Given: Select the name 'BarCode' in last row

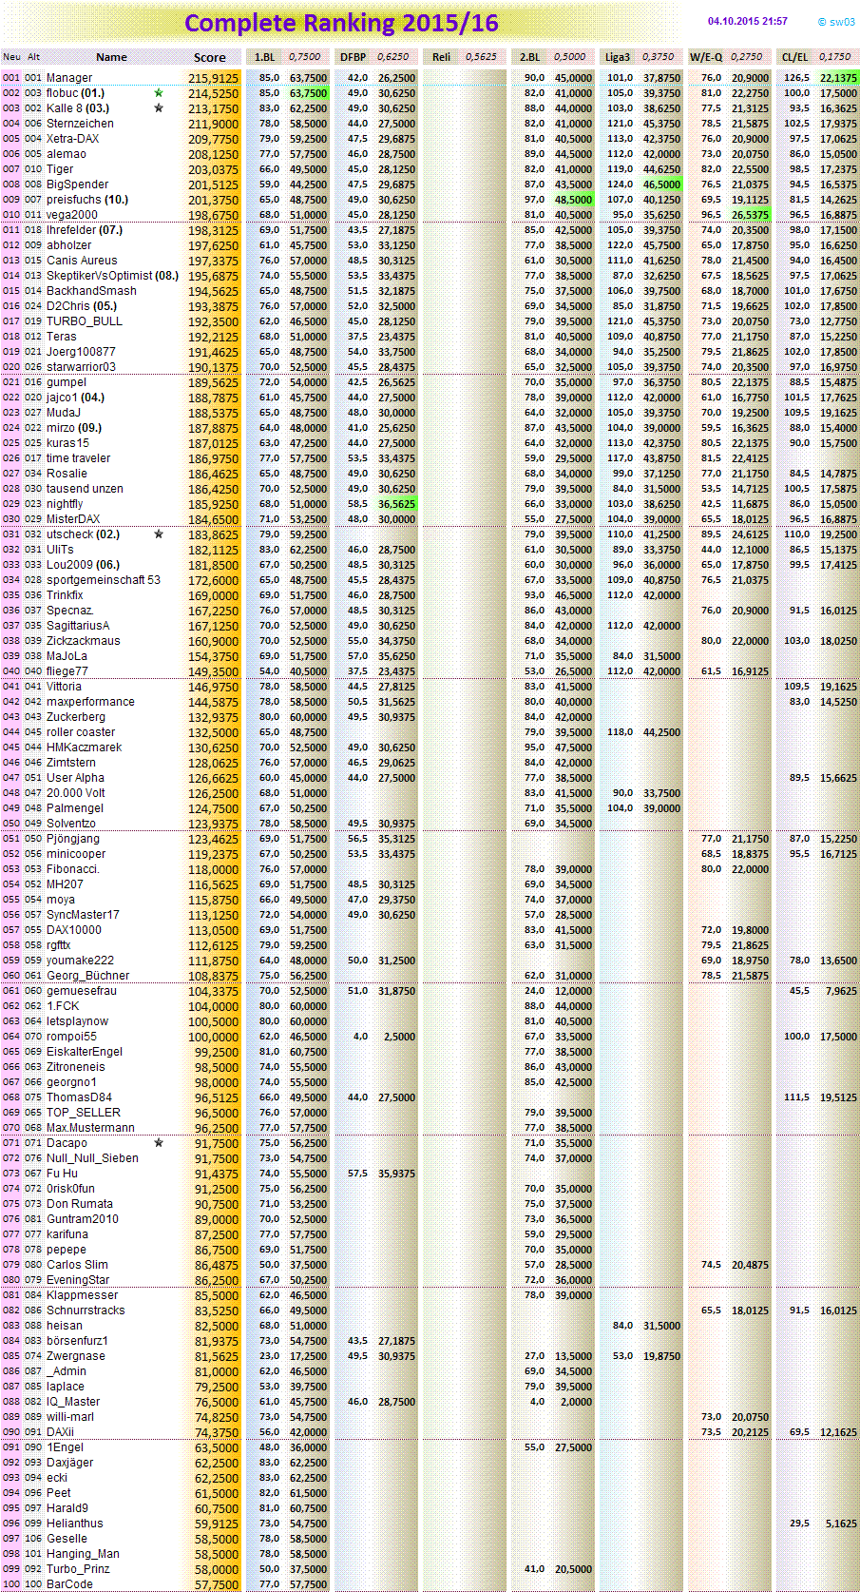Looking at the screenshot, I should 69,1584.
